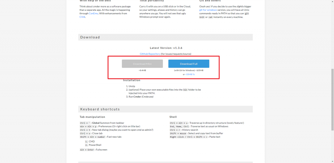Click the Ctrl + w shortcut code

pyautogui.click(x=85, y=133)
